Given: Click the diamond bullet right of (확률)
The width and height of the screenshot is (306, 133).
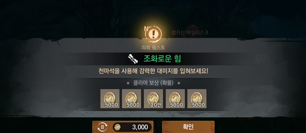Looking at the screenshot, I should 179,83.
